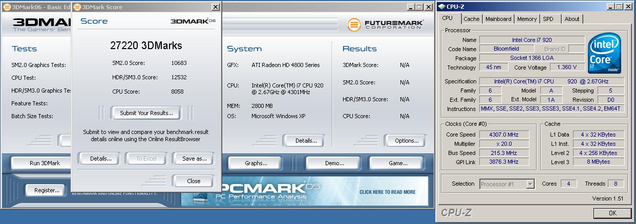The width and height of the screenshot is (636, 224).
Task: Click the Close button in Score dialog
Action: click(194, 181)
